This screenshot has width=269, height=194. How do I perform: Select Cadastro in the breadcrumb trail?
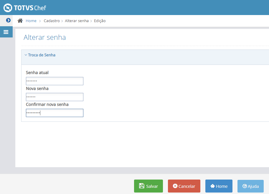[x=52, y=21]
